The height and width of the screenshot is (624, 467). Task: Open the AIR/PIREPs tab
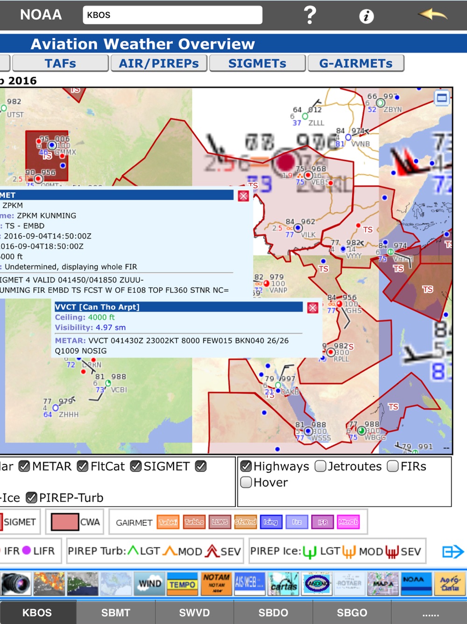click(159, 63)
